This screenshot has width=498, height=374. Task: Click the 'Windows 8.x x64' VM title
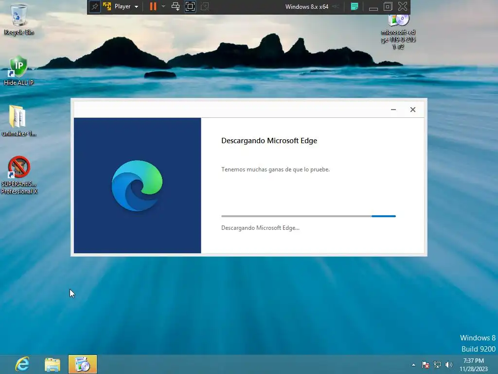[306, 7]
